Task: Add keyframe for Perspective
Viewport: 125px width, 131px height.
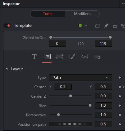Action: pyautogui.click(x=120, y=115)
